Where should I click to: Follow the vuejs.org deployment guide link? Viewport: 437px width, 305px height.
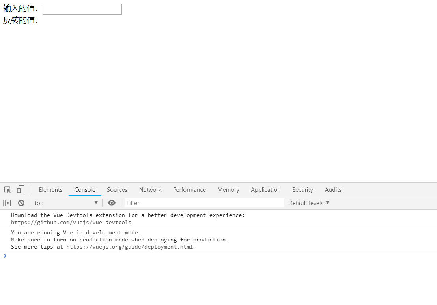click(130, 247)
